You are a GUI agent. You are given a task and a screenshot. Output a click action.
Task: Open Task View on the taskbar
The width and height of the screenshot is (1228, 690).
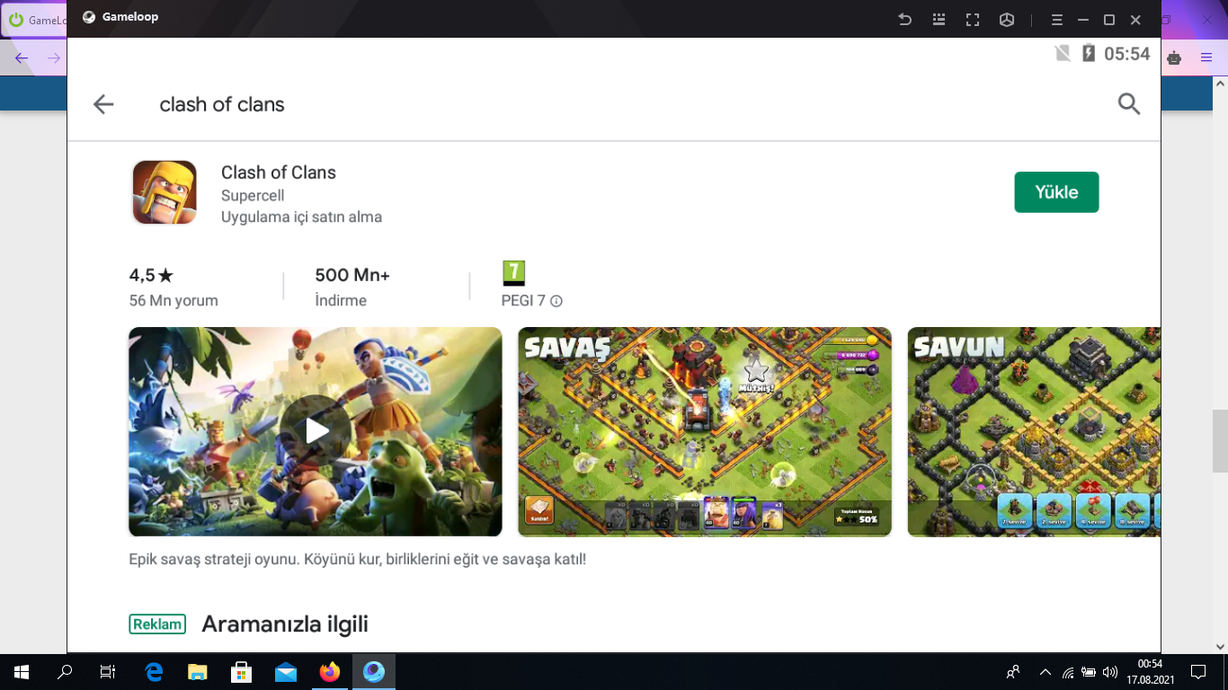pos(108,671)
